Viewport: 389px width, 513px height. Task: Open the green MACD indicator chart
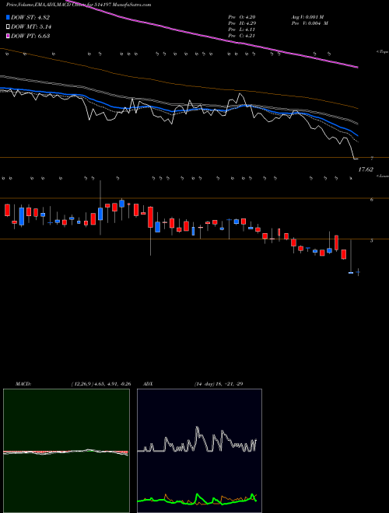tap(66, 451)
